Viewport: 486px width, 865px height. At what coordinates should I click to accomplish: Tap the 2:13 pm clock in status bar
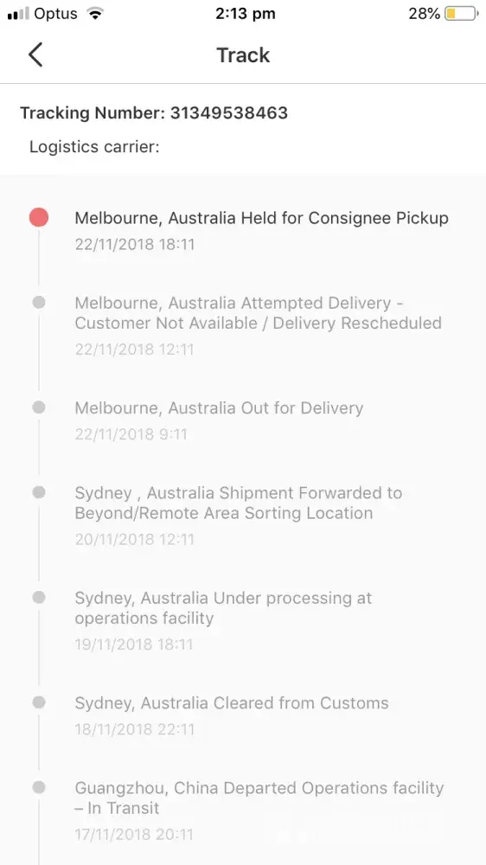(245, 15)
